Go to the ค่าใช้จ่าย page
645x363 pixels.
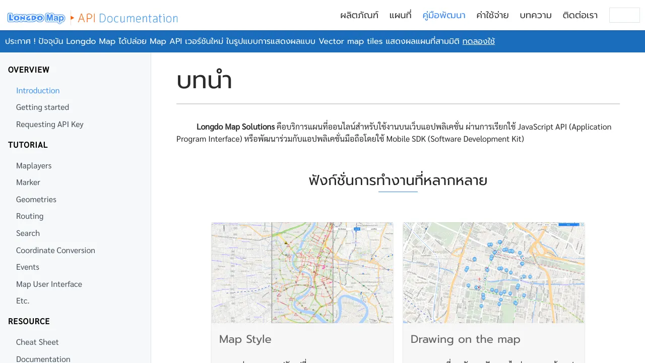(492, 15)
